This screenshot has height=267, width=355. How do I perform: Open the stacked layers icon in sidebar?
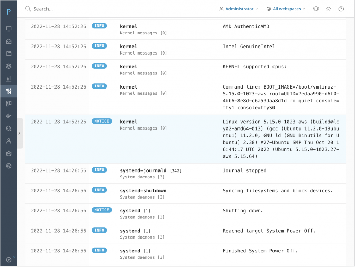pyautogui.click(x=9, y=66)
